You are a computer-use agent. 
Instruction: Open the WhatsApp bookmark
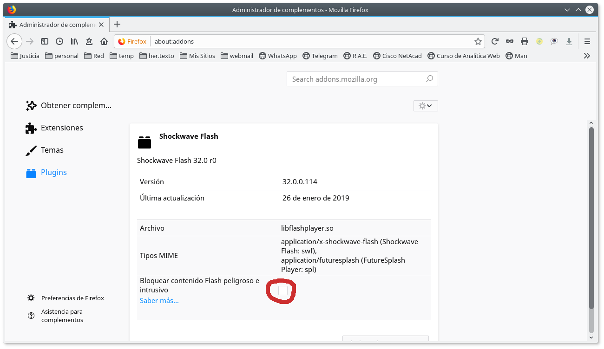pyautogui.click(x=277, y=56)
